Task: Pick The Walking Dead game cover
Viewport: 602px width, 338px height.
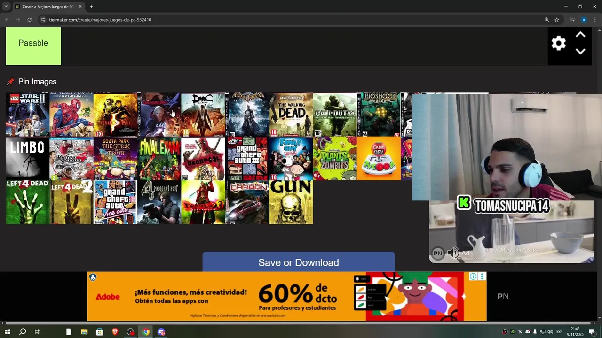Action: point(291,115)
